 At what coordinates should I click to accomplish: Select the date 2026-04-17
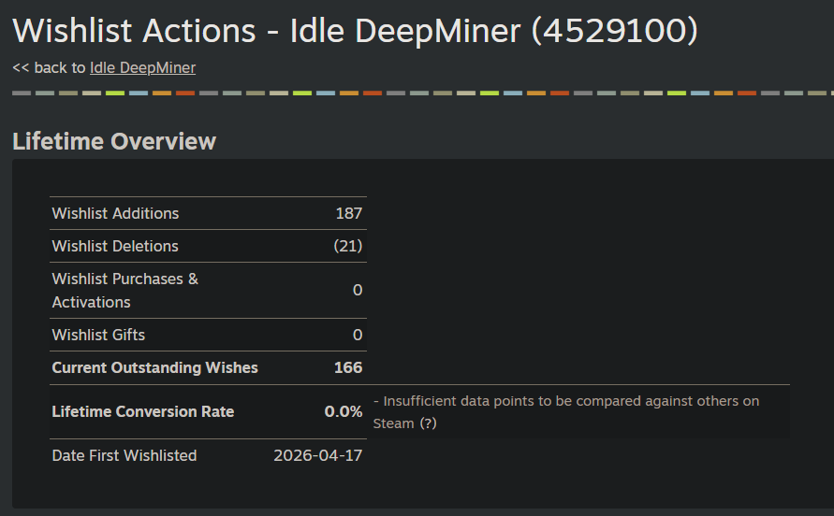click(x=318, y=456)
